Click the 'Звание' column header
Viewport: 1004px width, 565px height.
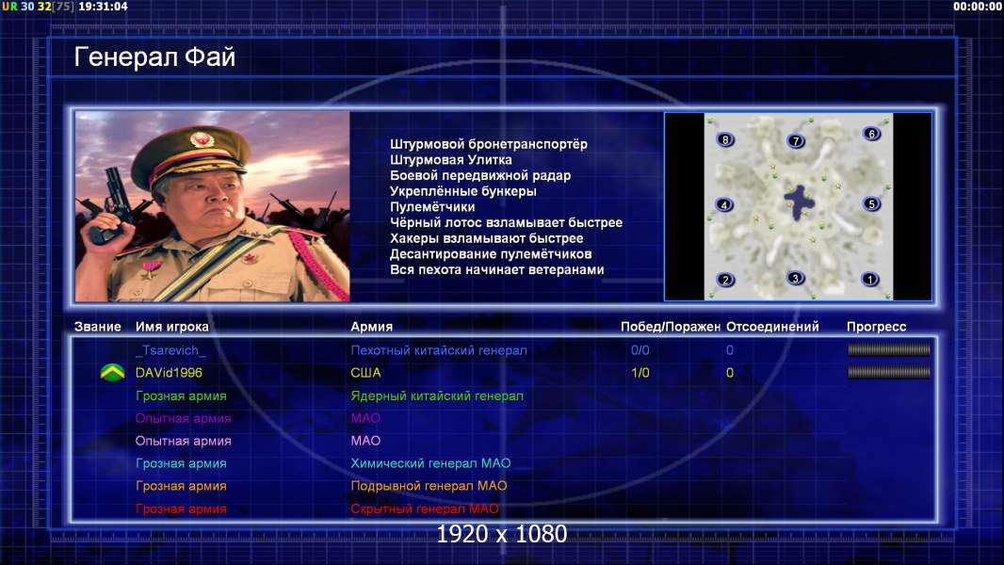pyautogui.click(x=97, y=327)
